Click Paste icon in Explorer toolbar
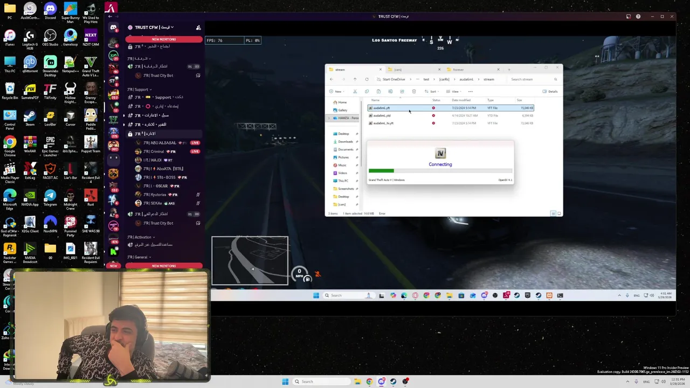This screenshot has height=388, width=690. pos(378,92)
